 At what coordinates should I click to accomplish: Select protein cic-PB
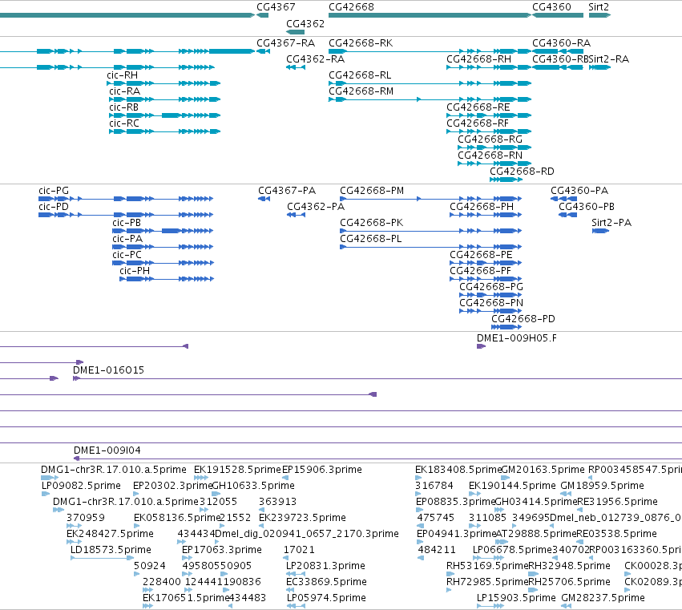coord(127,223)
